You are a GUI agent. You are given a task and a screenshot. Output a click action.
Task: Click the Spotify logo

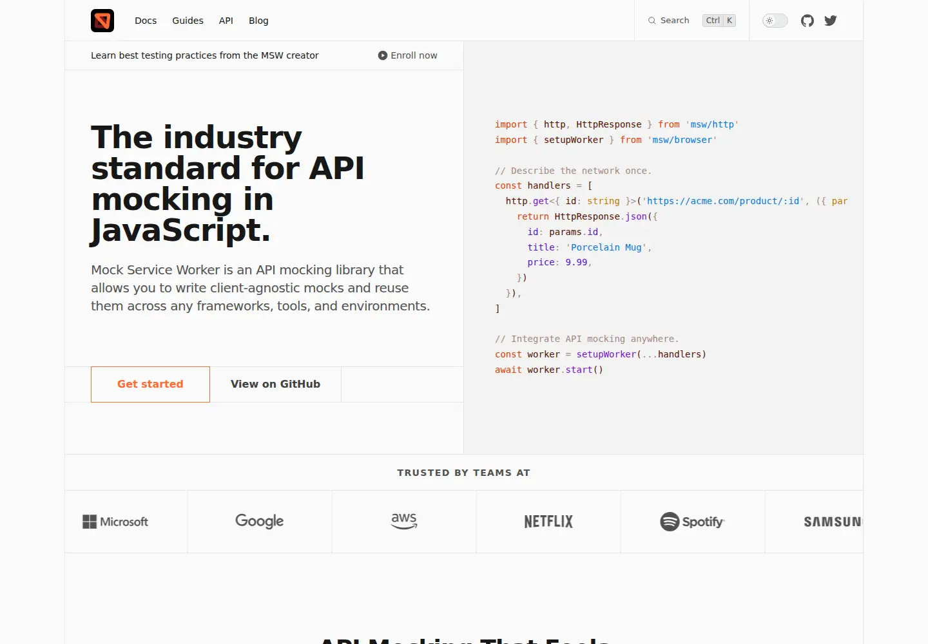click(693, 522)
